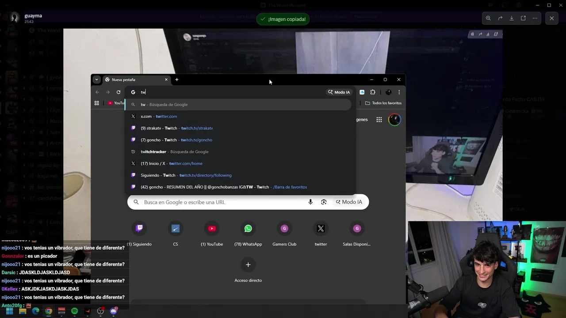Click the '0Kellex' username in chat
Screen dimensions: 566x318
(9, 289)
